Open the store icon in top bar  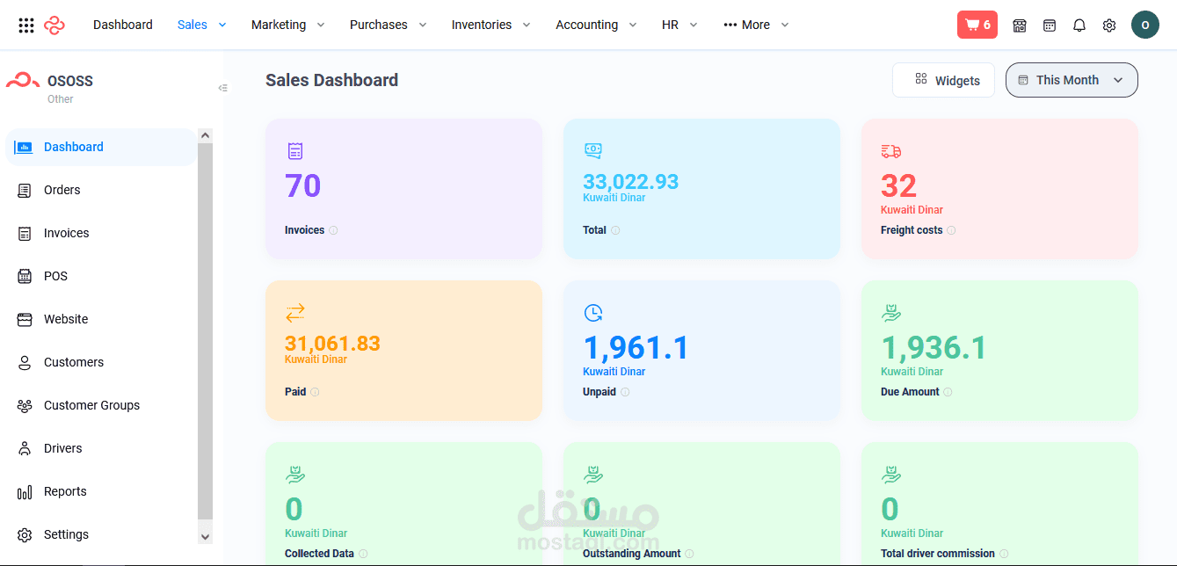click(1020, 25)
